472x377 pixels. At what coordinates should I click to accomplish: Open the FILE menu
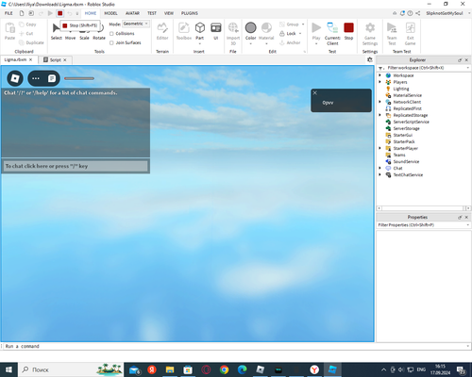pos(8,13)
